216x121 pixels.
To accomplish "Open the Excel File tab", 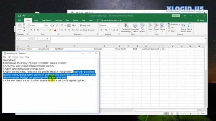I will coord(20,20).
